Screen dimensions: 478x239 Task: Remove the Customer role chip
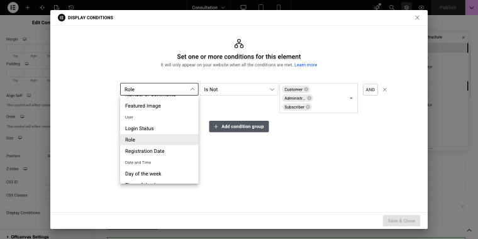(x=306, y=89)
